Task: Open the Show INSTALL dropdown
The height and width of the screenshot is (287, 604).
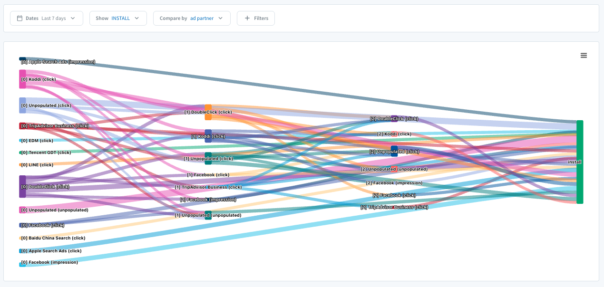Action: pos(118,19)
